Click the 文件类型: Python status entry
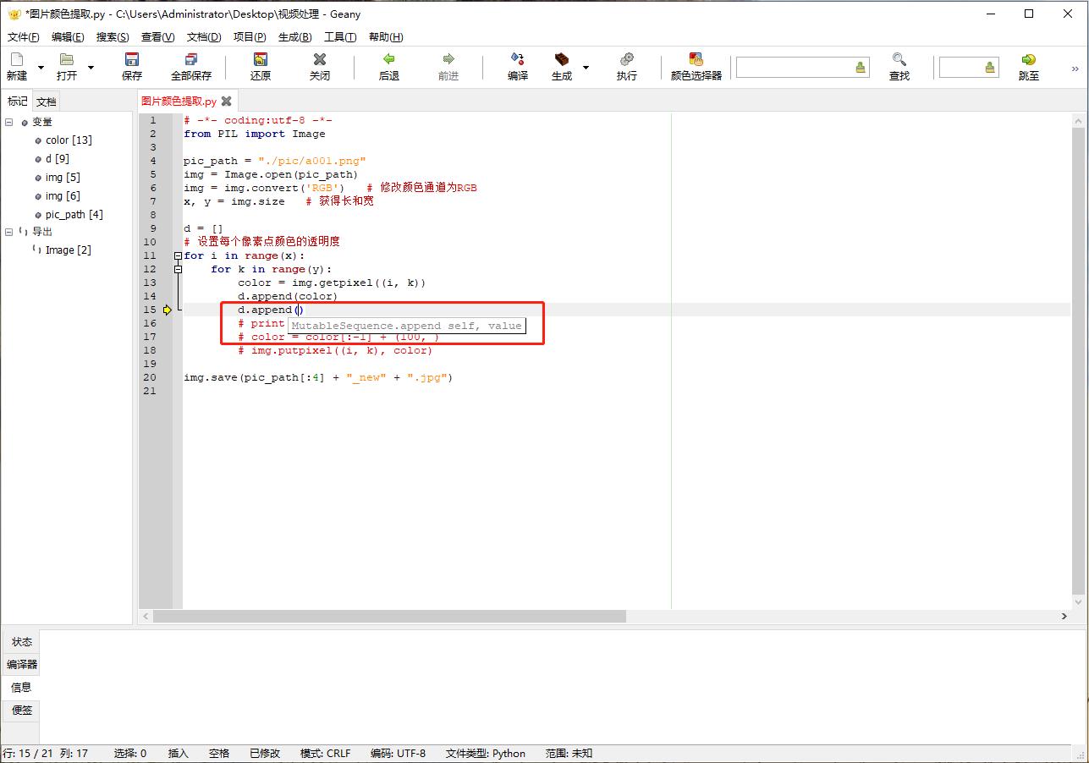The width and height of the screenshot is (1089, 763). click(486, 754)
